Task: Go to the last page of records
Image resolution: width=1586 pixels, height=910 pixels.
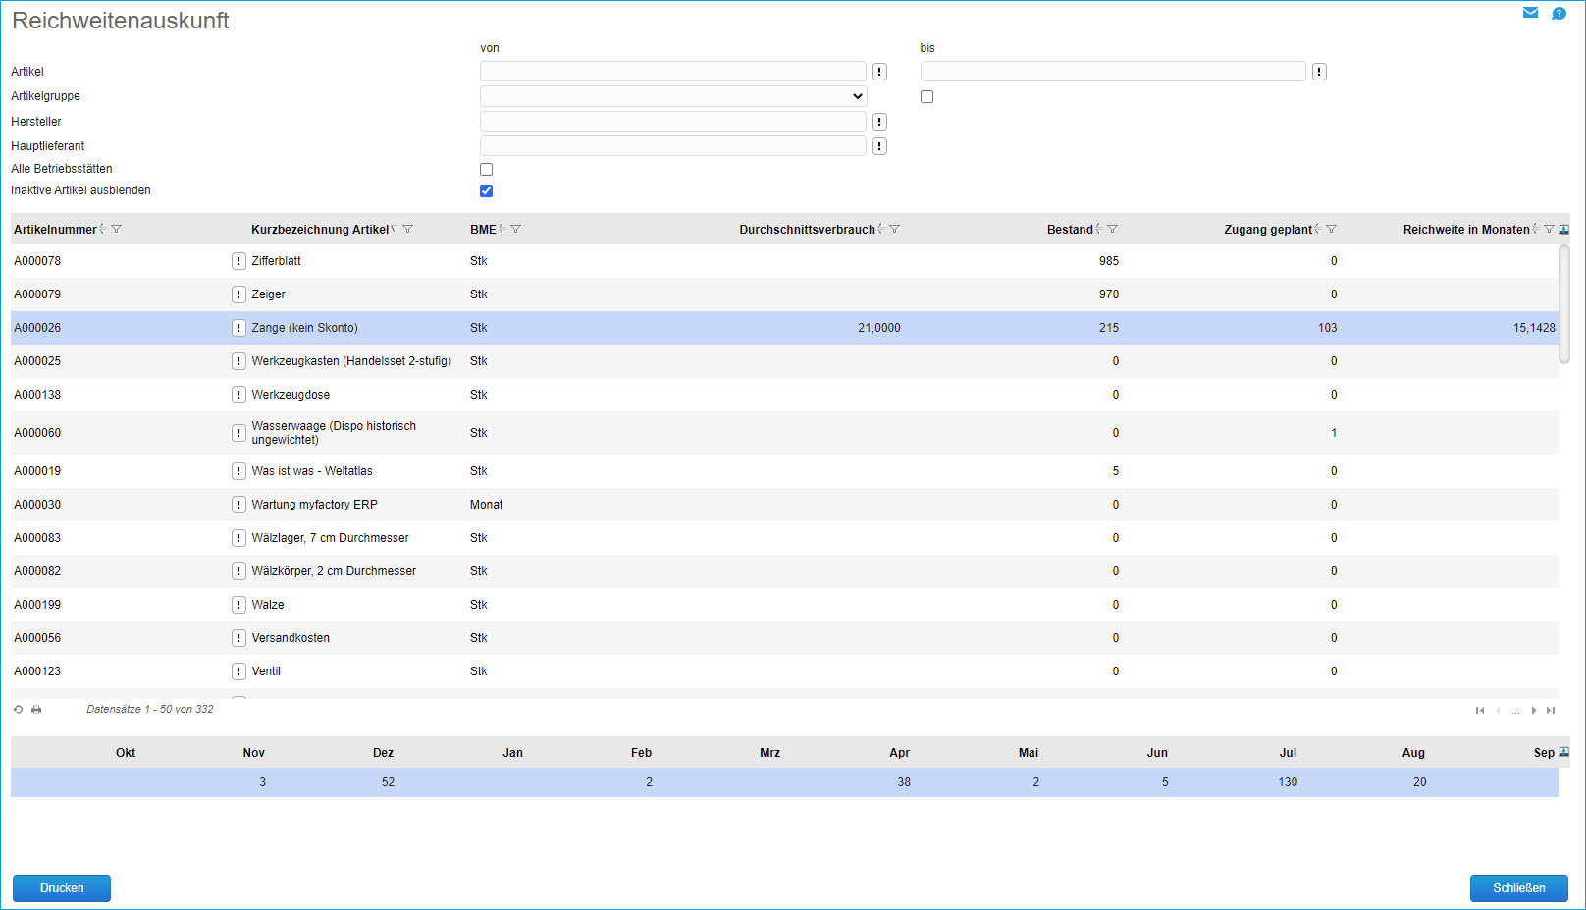Action: (1551, 711)
